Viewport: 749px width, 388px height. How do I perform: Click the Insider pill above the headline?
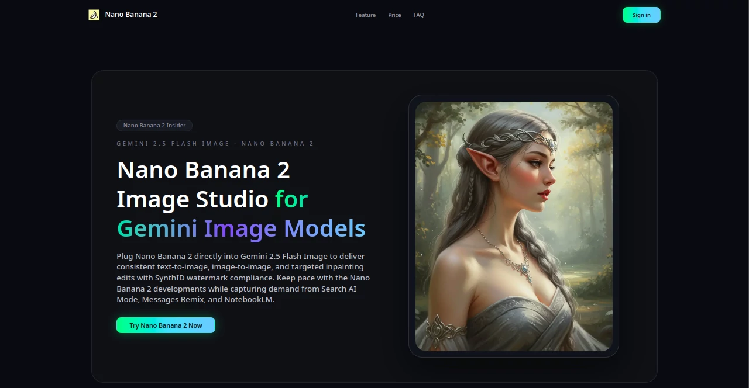[154, 125]
